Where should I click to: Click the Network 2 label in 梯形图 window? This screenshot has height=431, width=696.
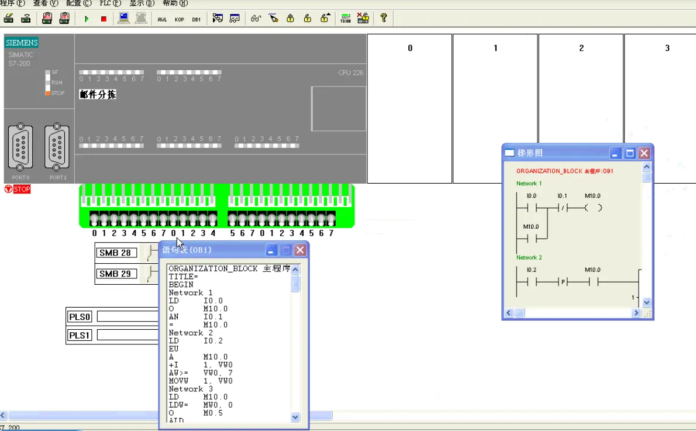click(529, 257)
